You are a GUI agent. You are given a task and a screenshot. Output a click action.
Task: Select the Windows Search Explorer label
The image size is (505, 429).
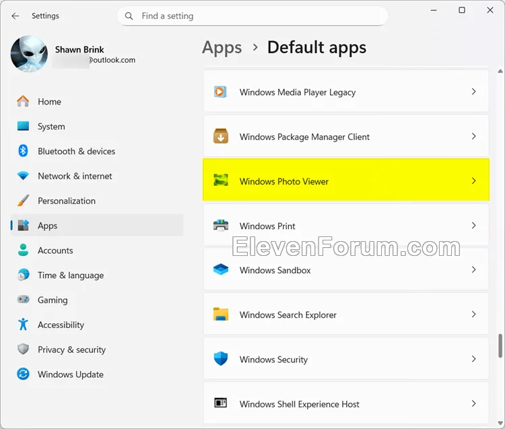point(288,315)
